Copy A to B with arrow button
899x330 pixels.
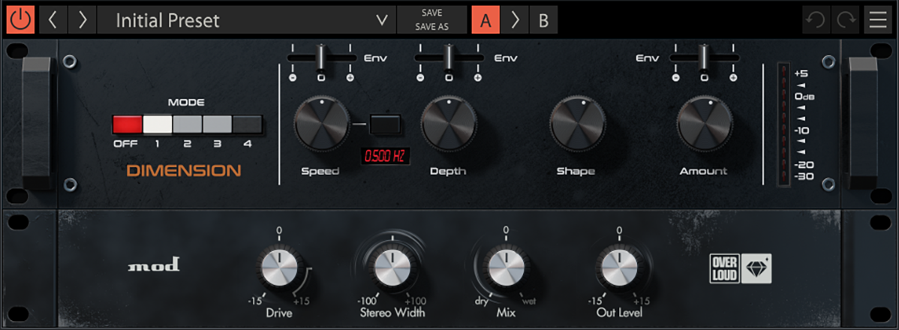tap(515, 20)
